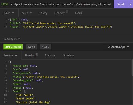Click the "Sheri Smith" cast entry
133x105 pixels.
26,99
